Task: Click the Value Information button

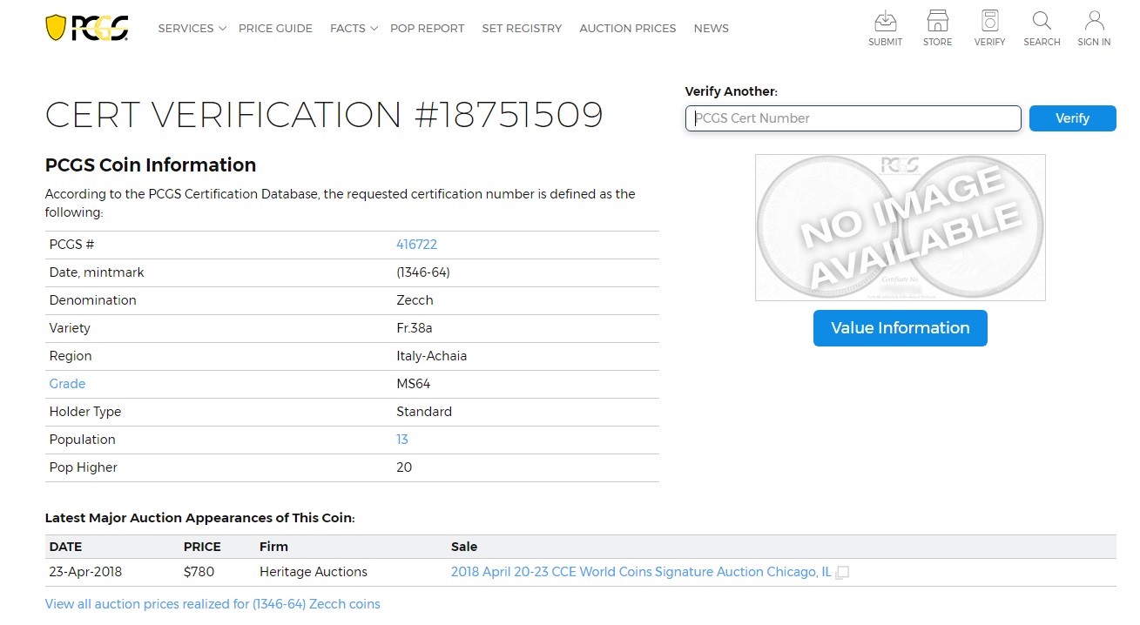Action: tap(901, 328)
